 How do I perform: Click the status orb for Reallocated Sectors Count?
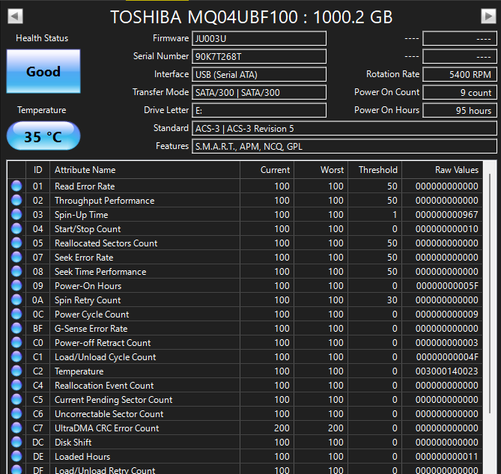(16, 243)
